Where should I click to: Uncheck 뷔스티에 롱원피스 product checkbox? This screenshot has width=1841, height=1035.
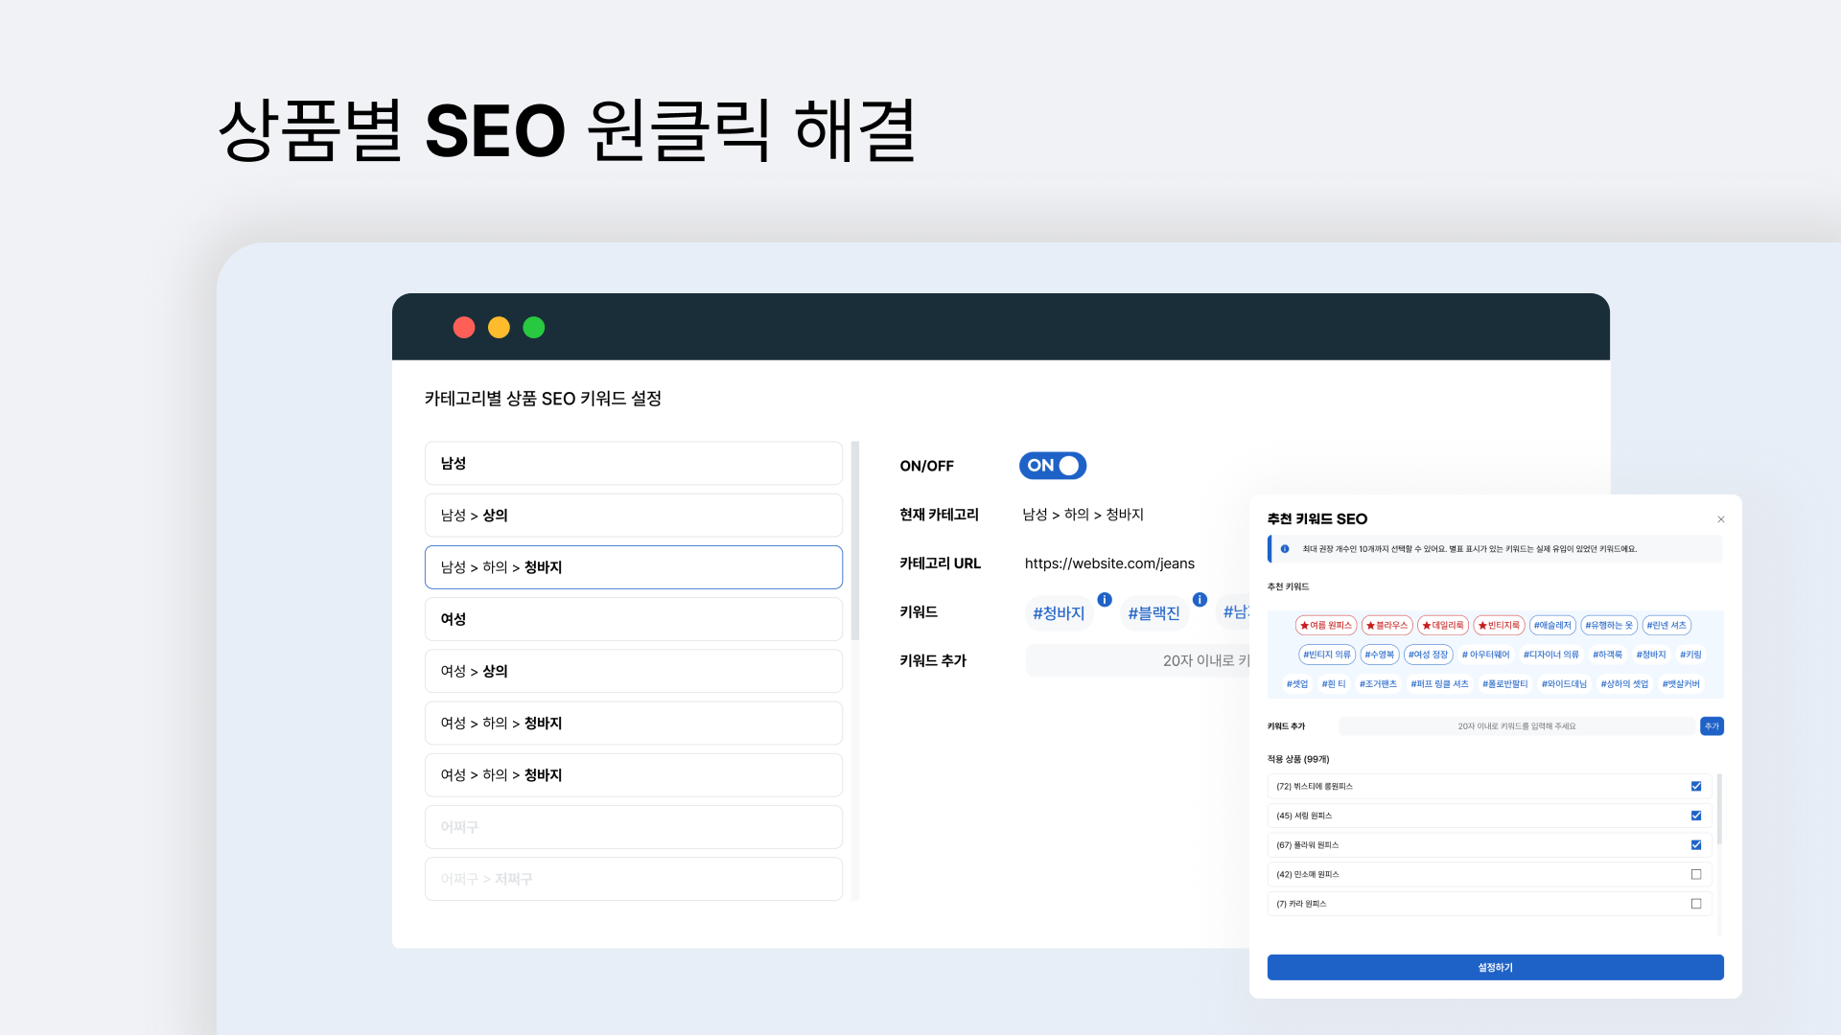[1696, 787]
